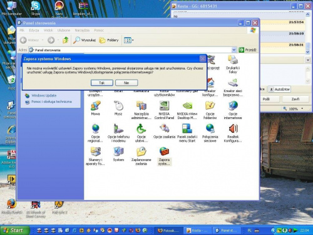
Task: Select the Zapora systemu Windows icon
Action: pos(164,156)
